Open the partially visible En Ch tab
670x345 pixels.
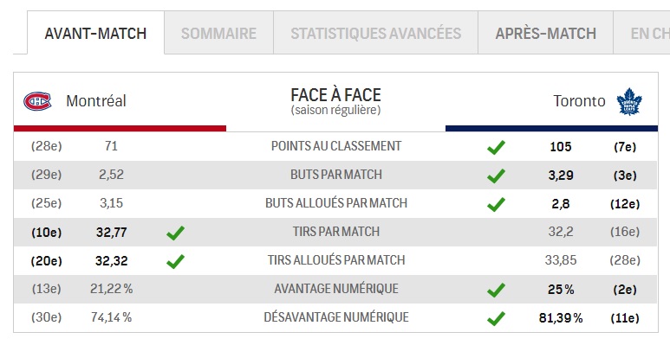click(x=641, y=33)
